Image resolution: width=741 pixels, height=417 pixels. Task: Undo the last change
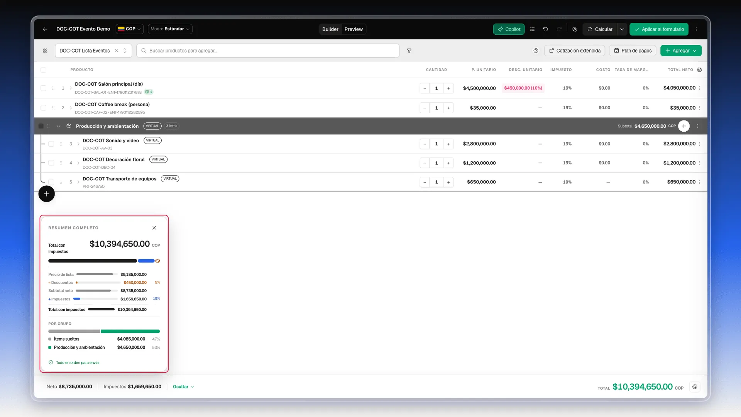click(545, 29)
